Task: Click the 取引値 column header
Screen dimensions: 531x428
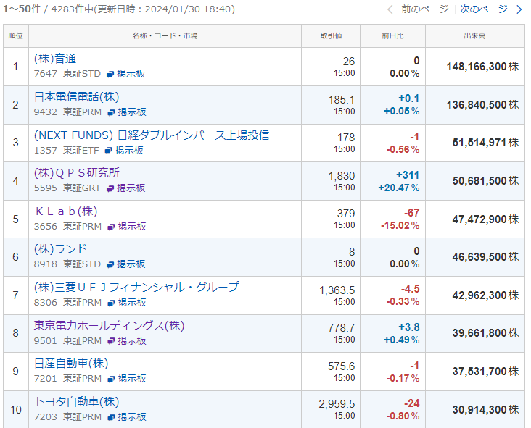Action: coord(330,35)
